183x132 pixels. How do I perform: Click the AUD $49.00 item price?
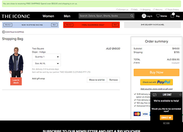(x=113, y=49)
